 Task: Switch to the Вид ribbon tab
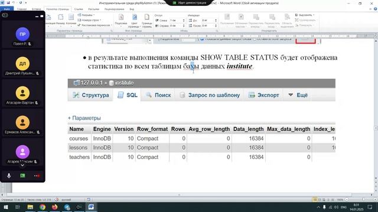(x=132, y=9)
